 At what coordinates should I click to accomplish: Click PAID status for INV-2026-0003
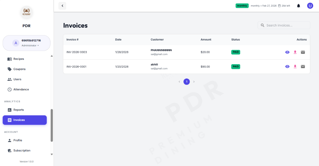point(236,52)
